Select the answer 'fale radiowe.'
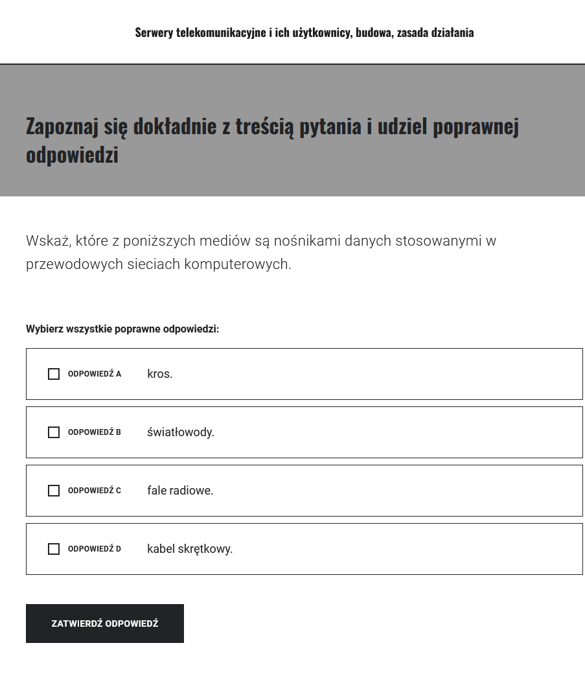Viewport: 585px width, 700px height. pos(180,491)
